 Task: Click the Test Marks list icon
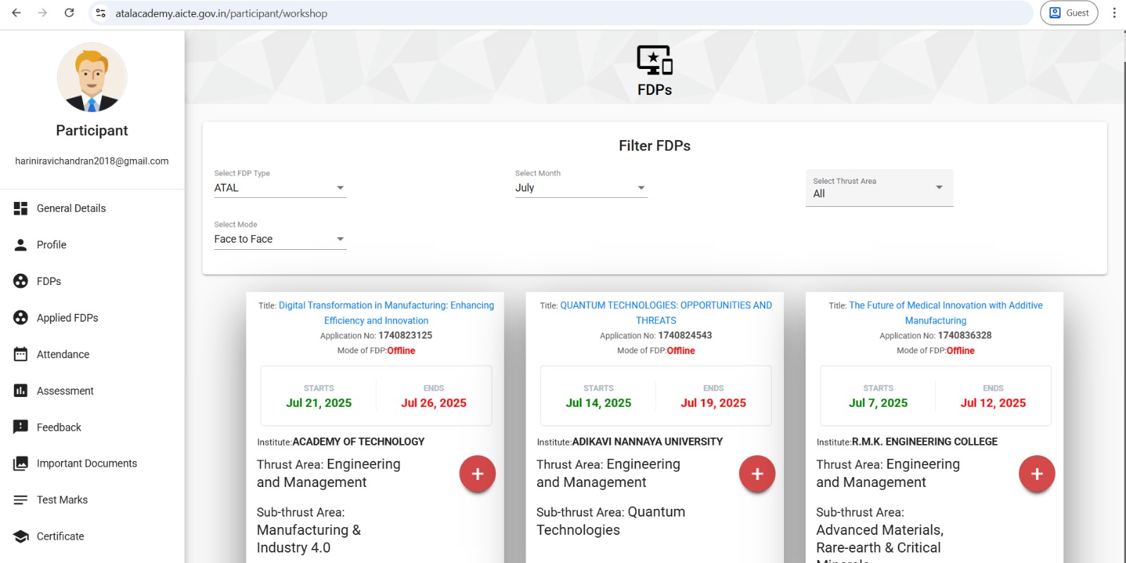coord(20,500)
